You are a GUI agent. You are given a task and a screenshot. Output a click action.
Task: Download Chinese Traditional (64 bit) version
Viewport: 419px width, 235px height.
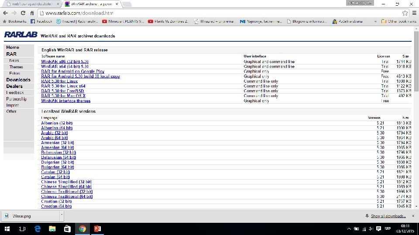pos(67,196)
